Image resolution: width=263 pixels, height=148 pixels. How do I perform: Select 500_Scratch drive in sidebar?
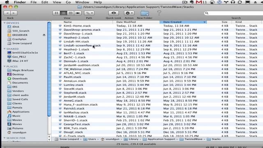coord(21,31)
